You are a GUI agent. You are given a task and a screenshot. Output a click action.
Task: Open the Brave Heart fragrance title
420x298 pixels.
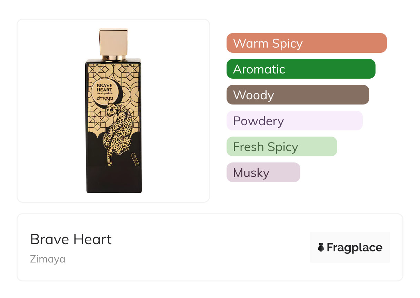(71, 239)
